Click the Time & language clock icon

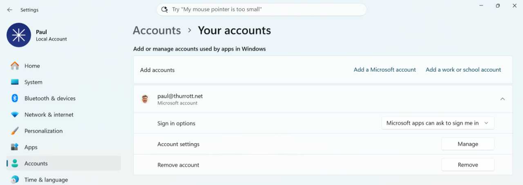tap(15, 179)
